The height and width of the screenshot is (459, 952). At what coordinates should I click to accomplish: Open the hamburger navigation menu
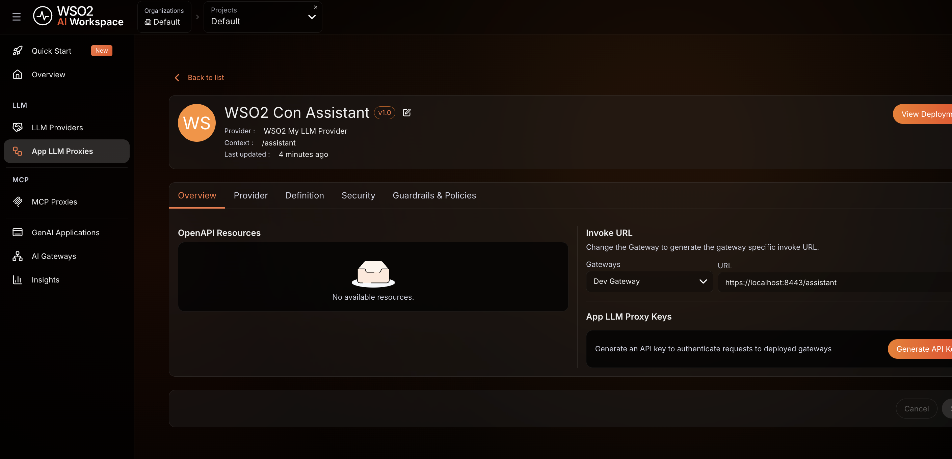click(16, 17)
